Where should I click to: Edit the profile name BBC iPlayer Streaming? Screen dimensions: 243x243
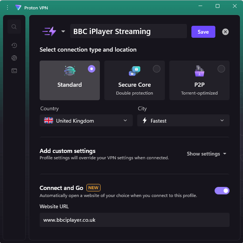129,31
